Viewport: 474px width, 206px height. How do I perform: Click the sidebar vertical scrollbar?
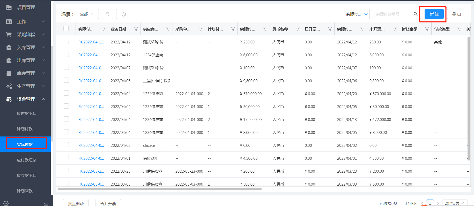click(x=52, y=94)
